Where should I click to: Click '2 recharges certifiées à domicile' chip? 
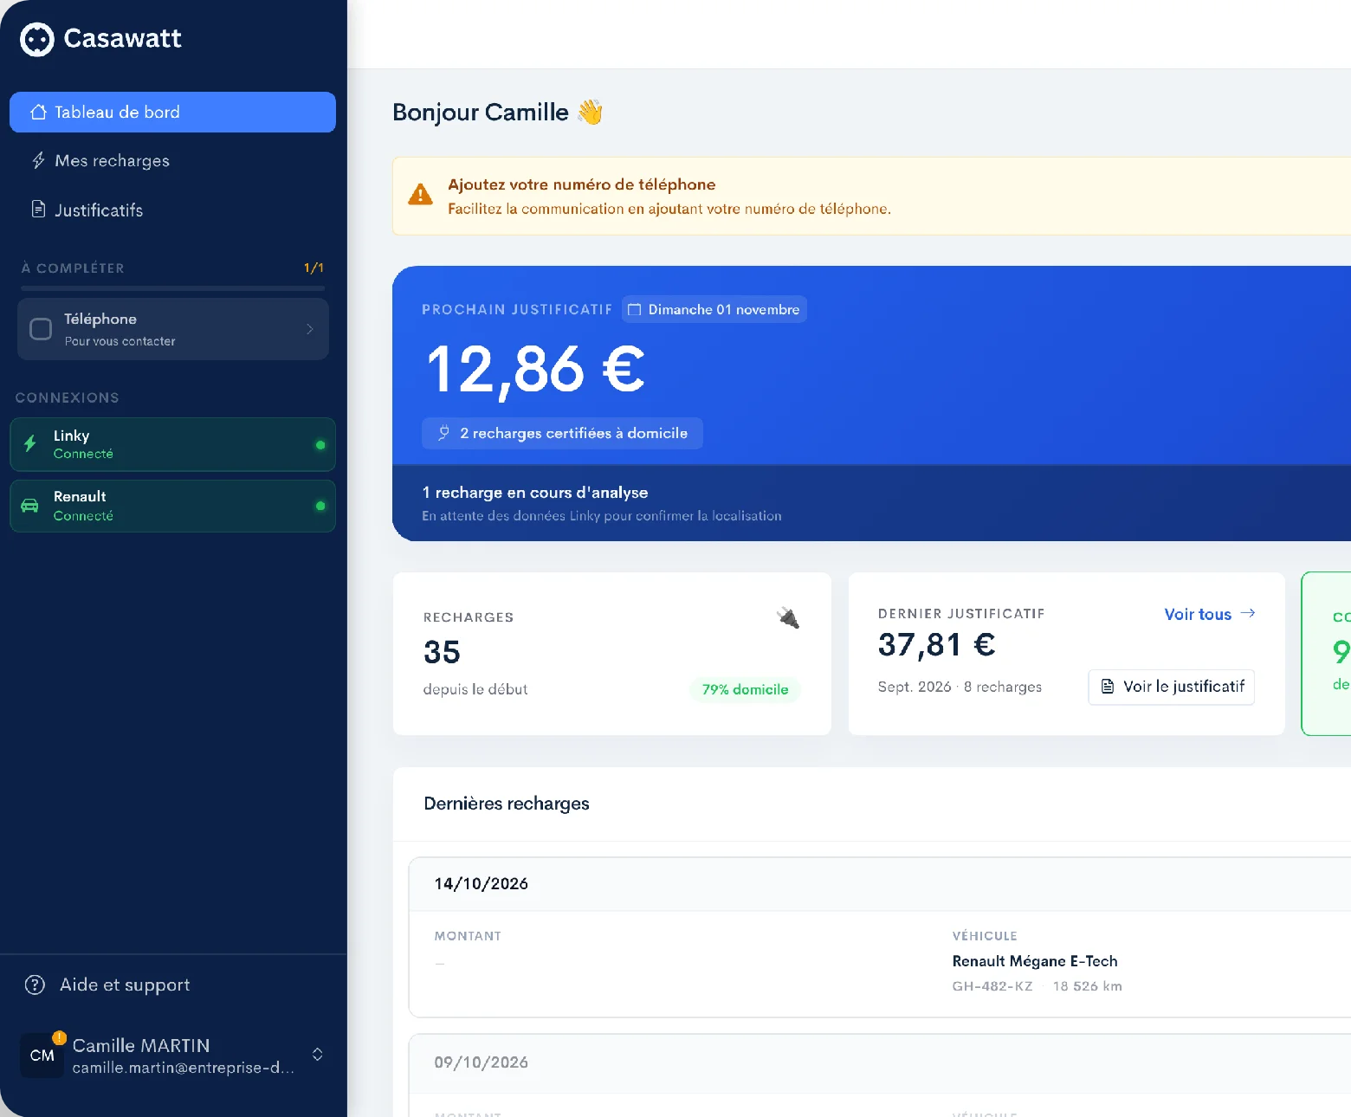coord(562,433)
